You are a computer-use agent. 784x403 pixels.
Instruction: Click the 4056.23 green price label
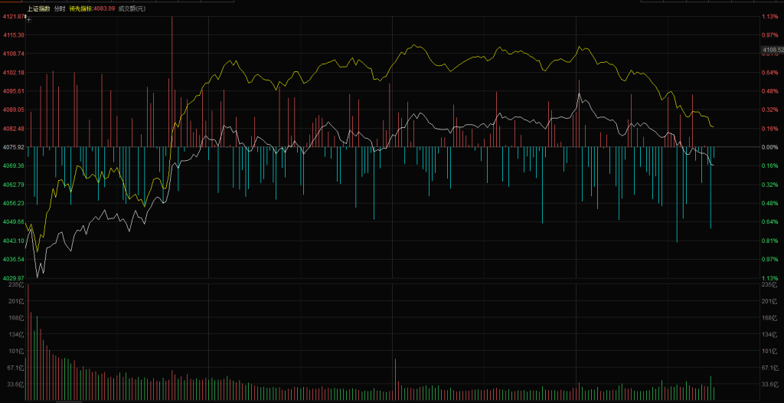point(14,203)
